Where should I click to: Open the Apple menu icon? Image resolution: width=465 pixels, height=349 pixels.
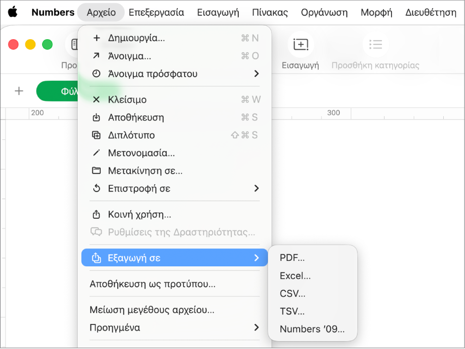click(13, 12)
